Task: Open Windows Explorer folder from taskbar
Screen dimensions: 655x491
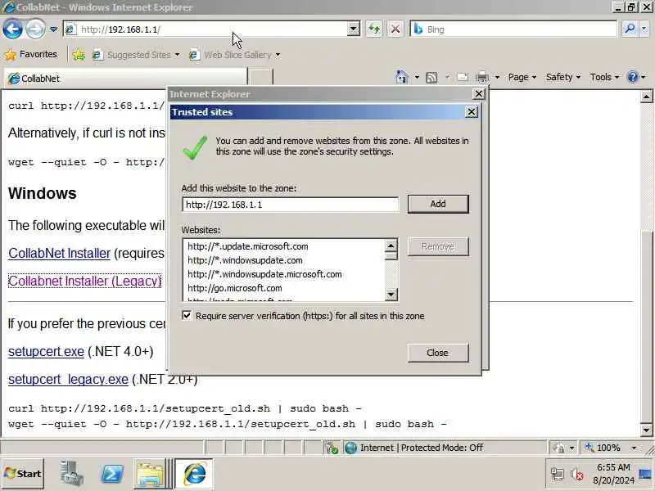Action: pos(151,474)
